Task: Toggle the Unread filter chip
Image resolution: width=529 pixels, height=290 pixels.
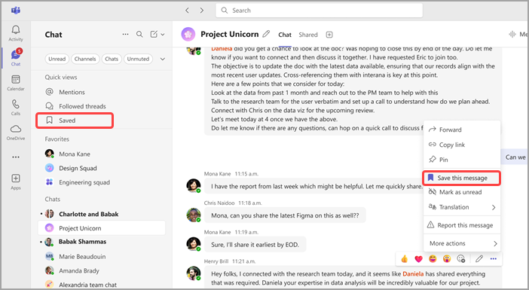Action: 57,59
